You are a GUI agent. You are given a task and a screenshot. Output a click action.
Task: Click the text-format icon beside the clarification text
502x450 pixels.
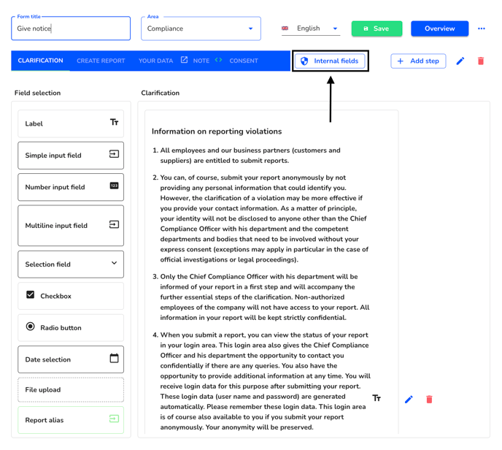pos(376,398)
